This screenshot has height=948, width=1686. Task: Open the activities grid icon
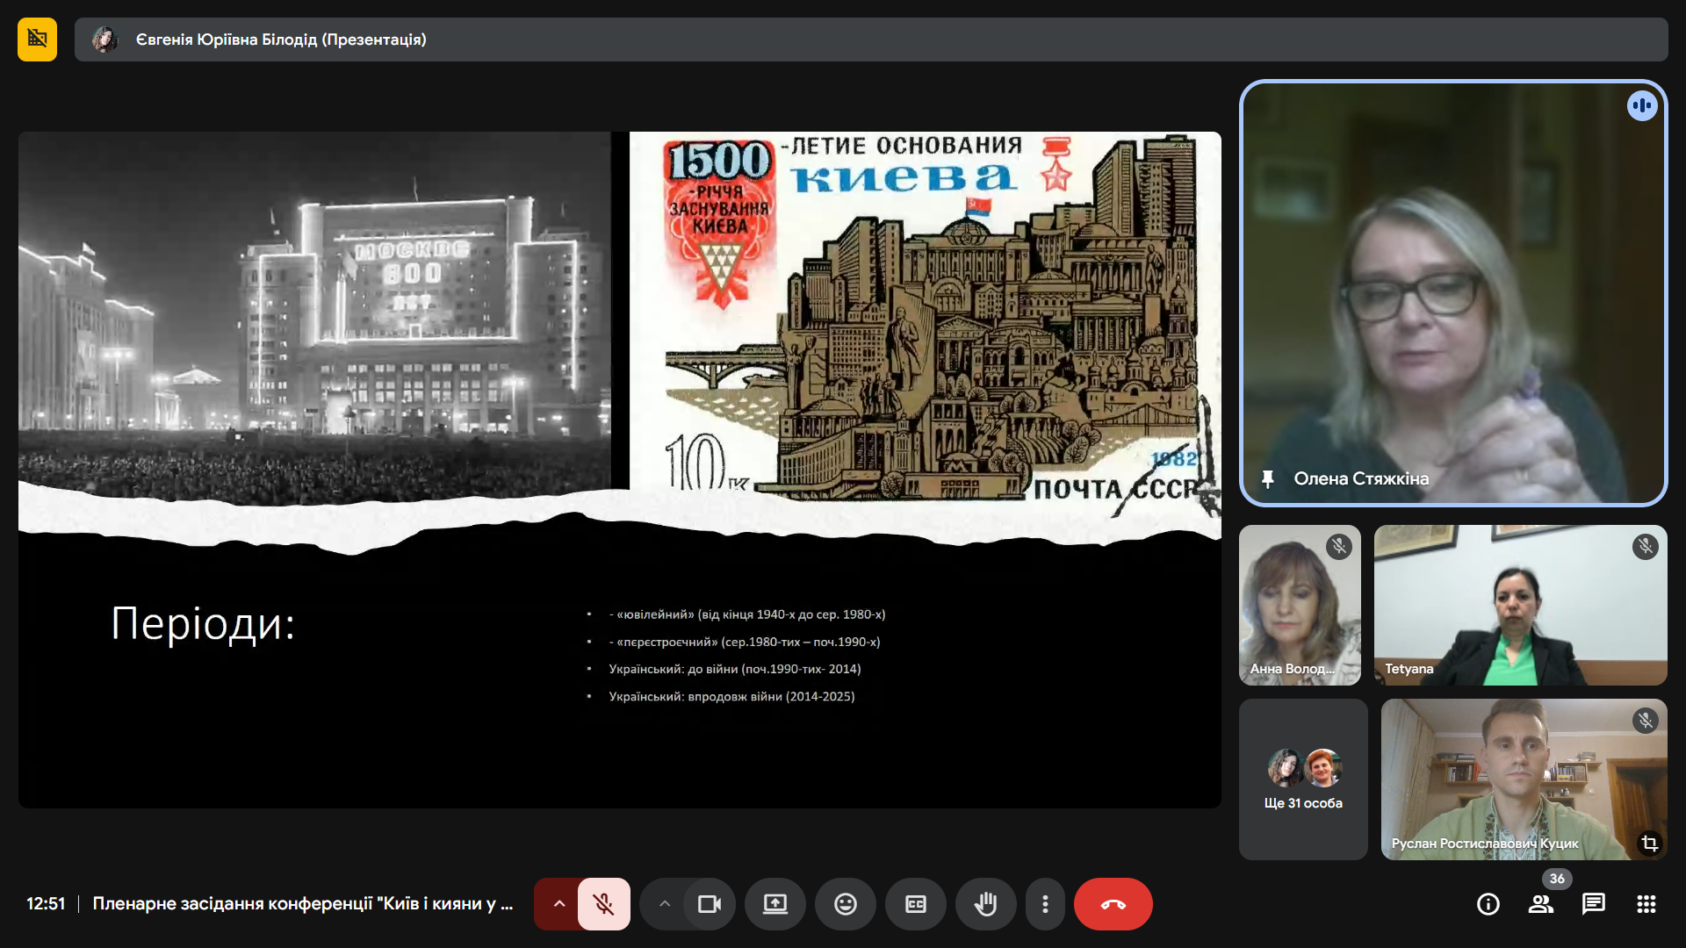[1646, 904]
